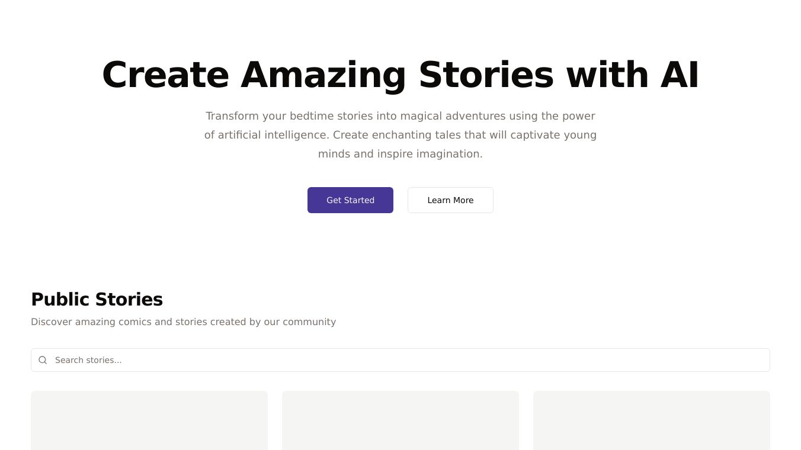Click the "Transform your bedtime stories" phrase
Viewport: 801px width, 450px height.
(x=289, y=116)
